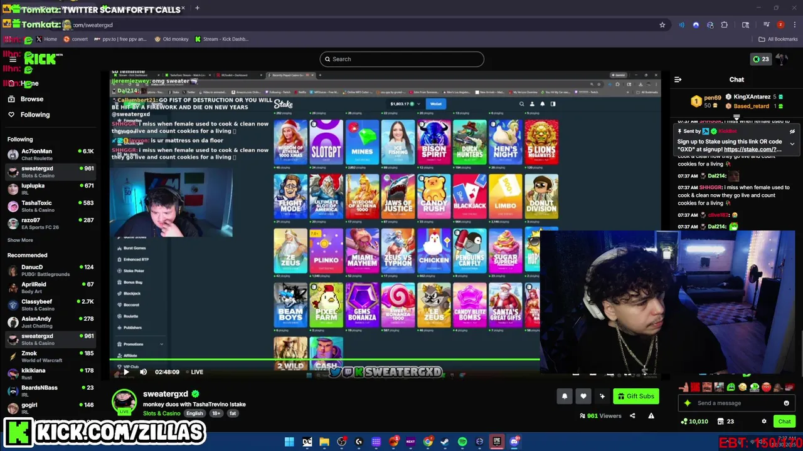The height and width of the screenshot is (451, 803).
Task: Click the notification bell button under the stream
Action: coord(565,396)
